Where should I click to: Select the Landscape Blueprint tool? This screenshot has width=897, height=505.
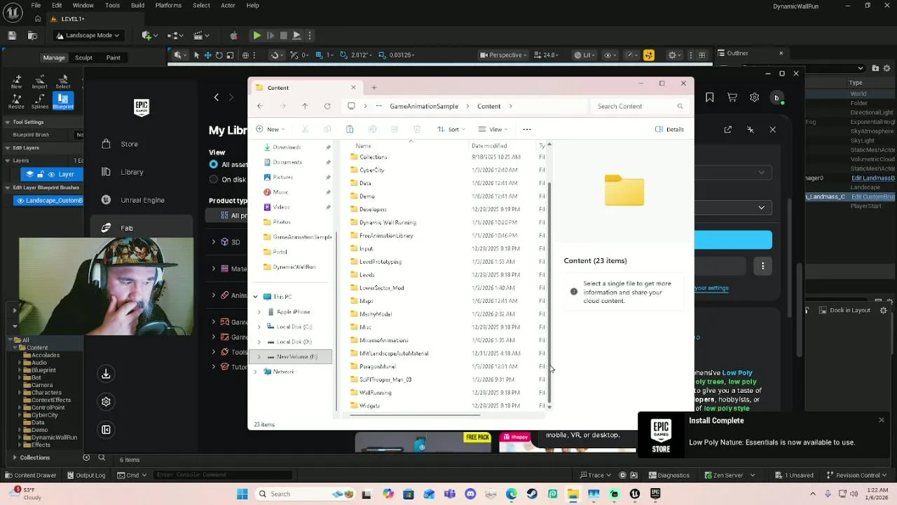(63, 102)
